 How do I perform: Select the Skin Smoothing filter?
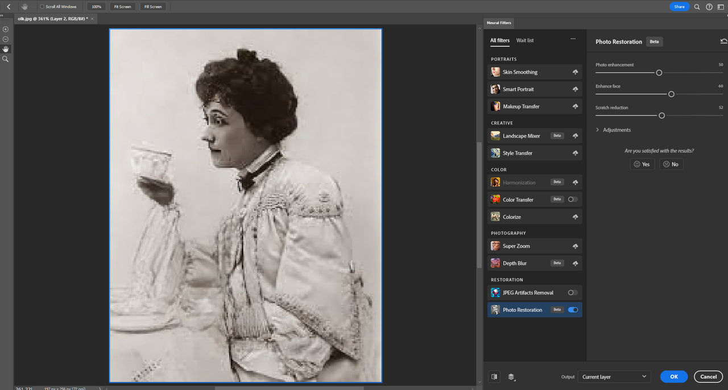pyautogui.click(x=535, y=72)
